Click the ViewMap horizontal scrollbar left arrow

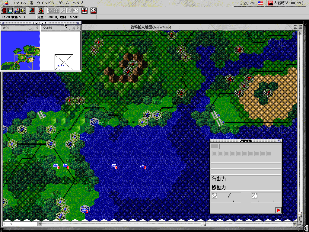click(x=40, y=224)
